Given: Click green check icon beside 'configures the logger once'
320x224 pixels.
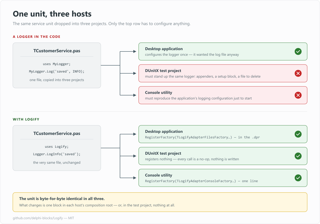Looking at the screenshot, I should [x=298, y=51].
